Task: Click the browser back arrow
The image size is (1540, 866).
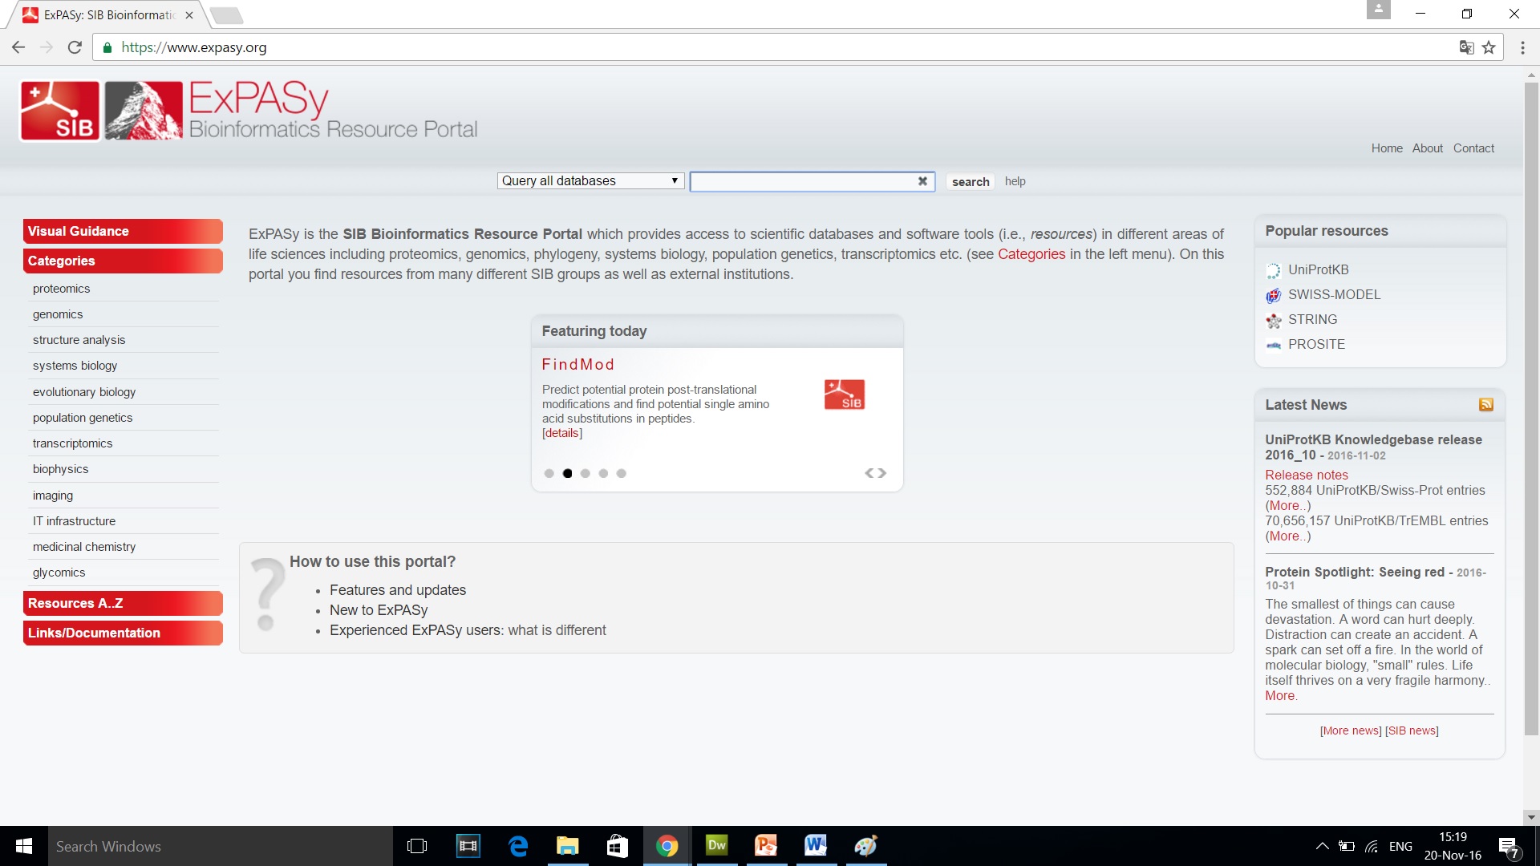Action: click(18, 47)
